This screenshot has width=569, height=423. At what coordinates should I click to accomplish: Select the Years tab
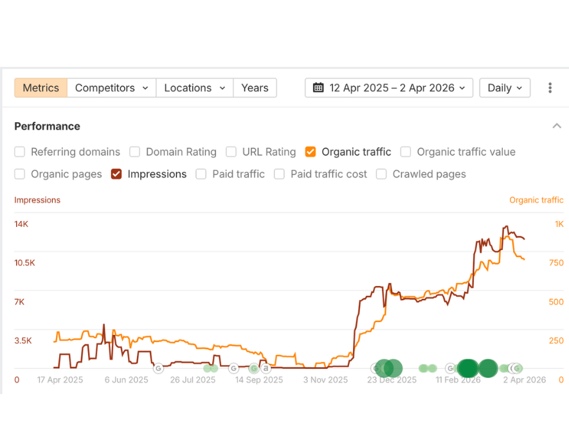tap(255, 88)
